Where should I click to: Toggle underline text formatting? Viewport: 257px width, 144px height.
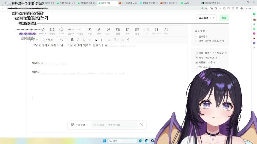pos(84,40)
